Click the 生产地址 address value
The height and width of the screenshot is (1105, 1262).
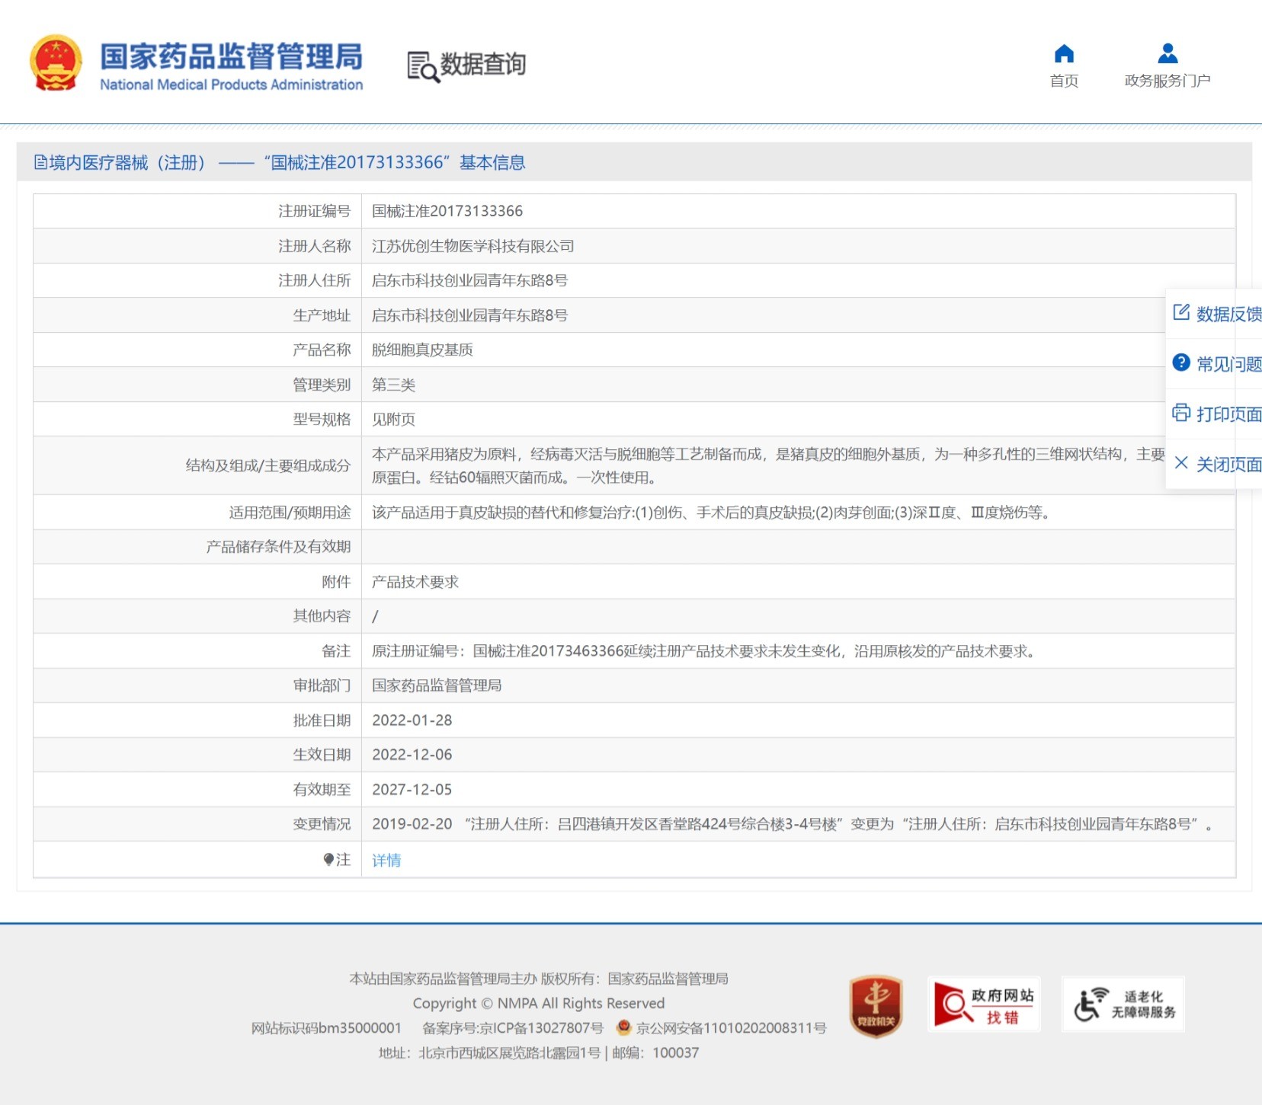click(469, 315)
